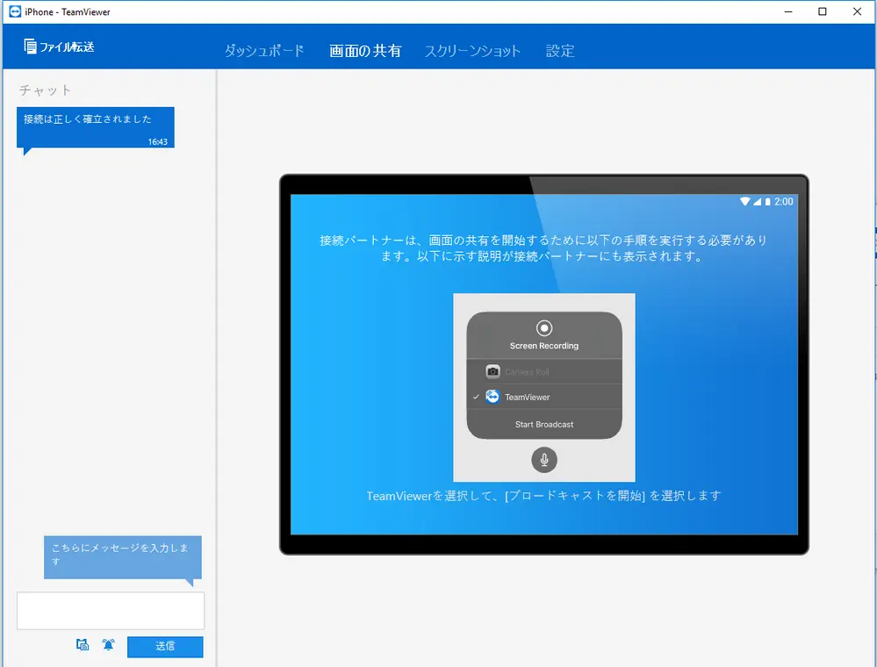Click the 接続は正しく確立されました chat bubble

click(x=96, y=127)
